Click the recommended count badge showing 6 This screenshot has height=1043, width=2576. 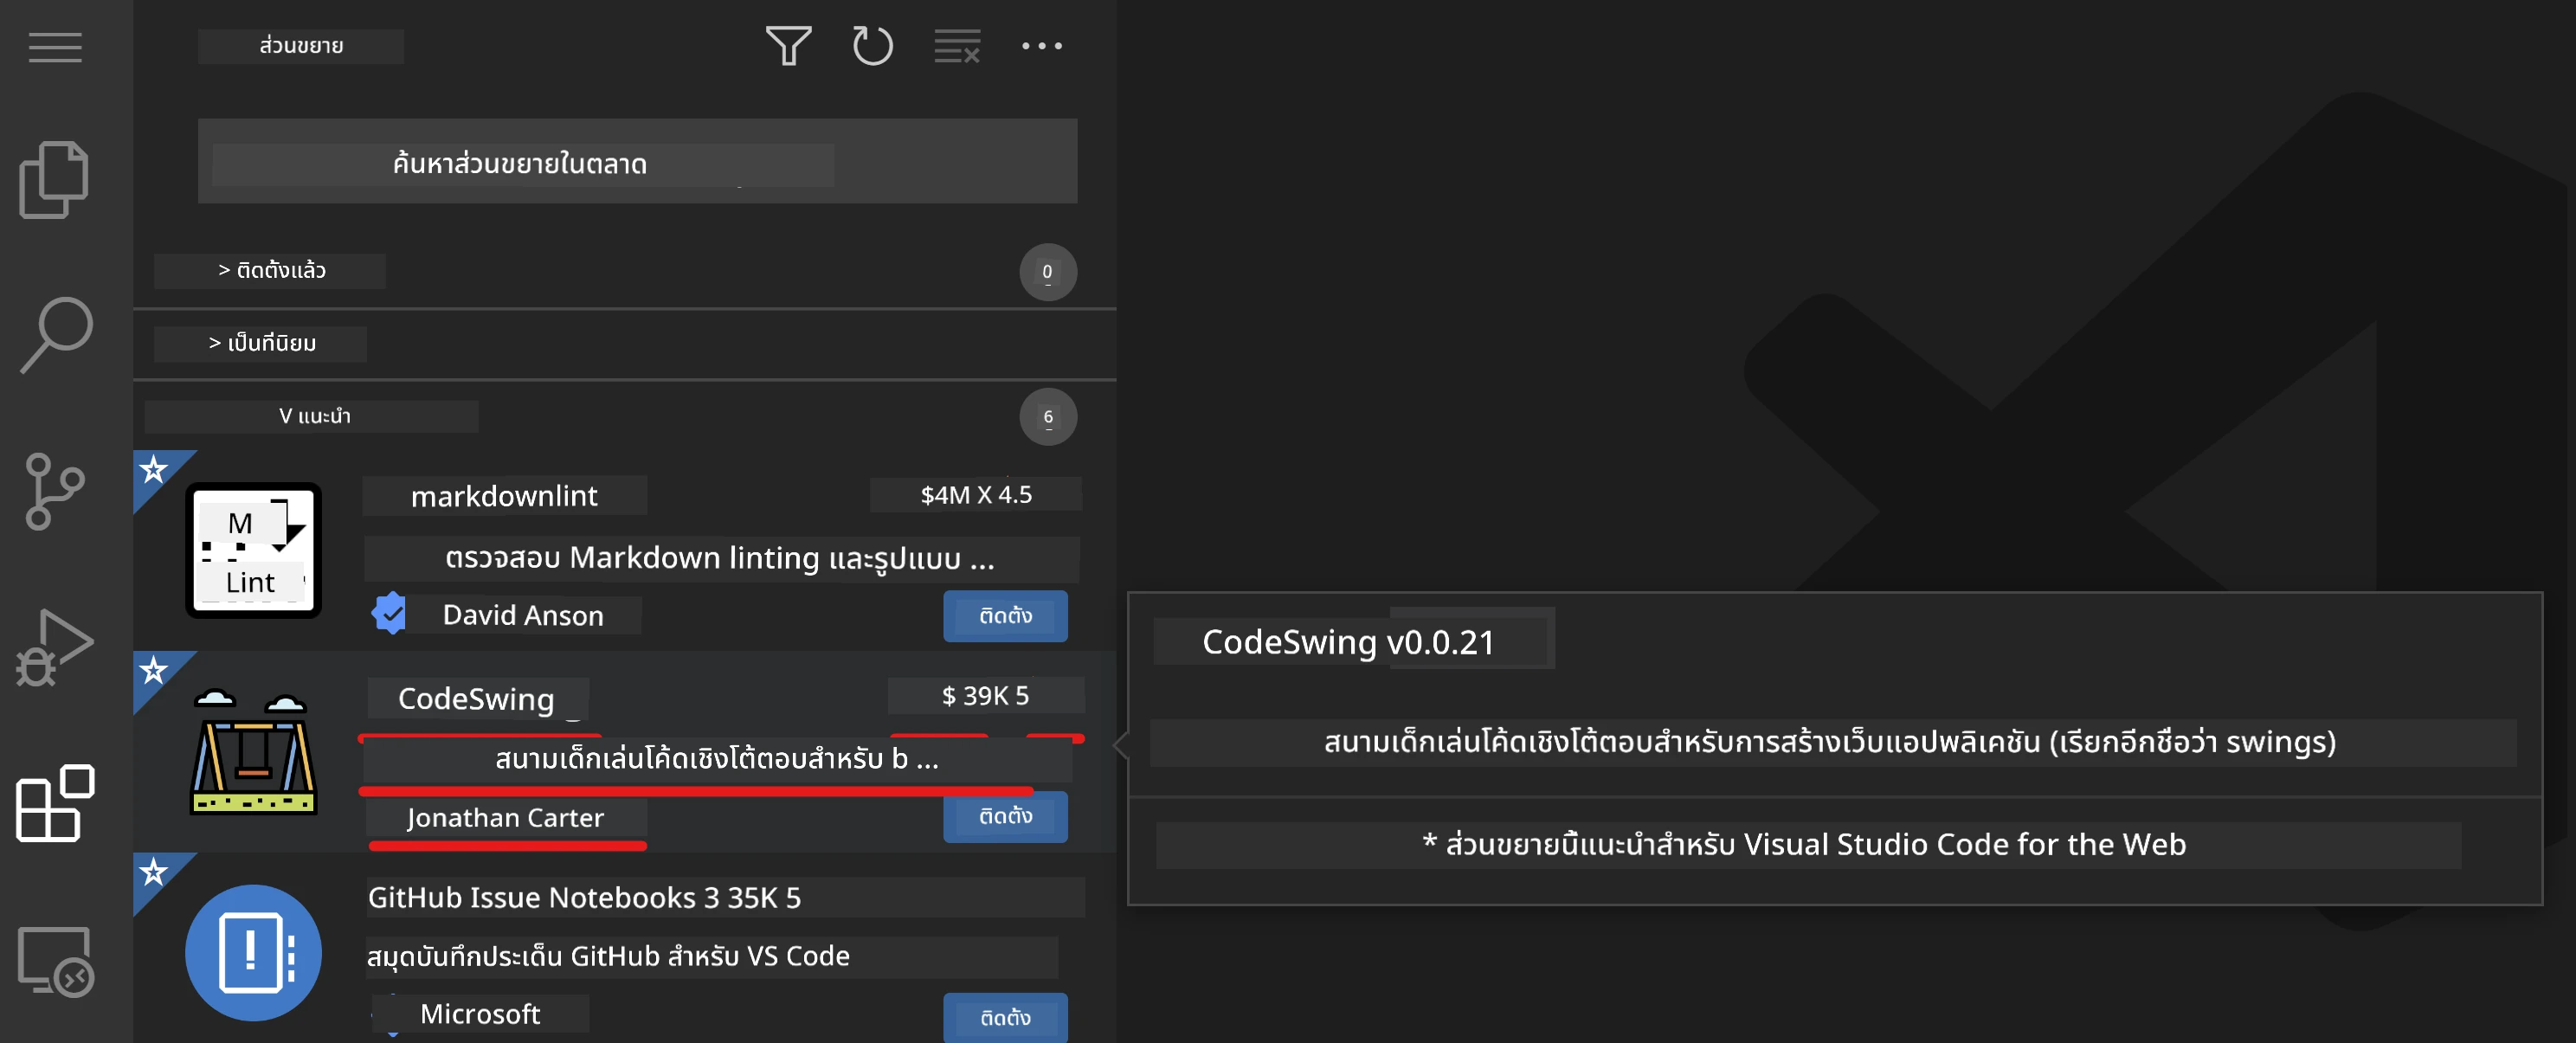1047,417
